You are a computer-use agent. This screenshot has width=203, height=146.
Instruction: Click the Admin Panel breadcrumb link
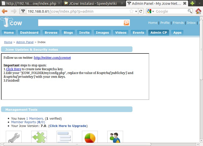click(x=25, y=42)
